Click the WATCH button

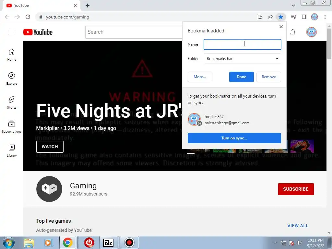(50, 147)
